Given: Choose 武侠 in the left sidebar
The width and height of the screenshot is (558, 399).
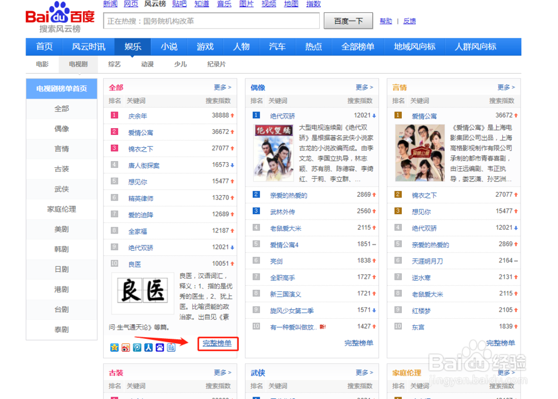Looking at the screenshot, I should click(61, 189).
